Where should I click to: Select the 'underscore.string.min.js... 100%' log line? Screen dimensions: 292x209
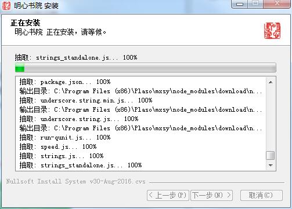pyautogui.click(x=86, y=100)
